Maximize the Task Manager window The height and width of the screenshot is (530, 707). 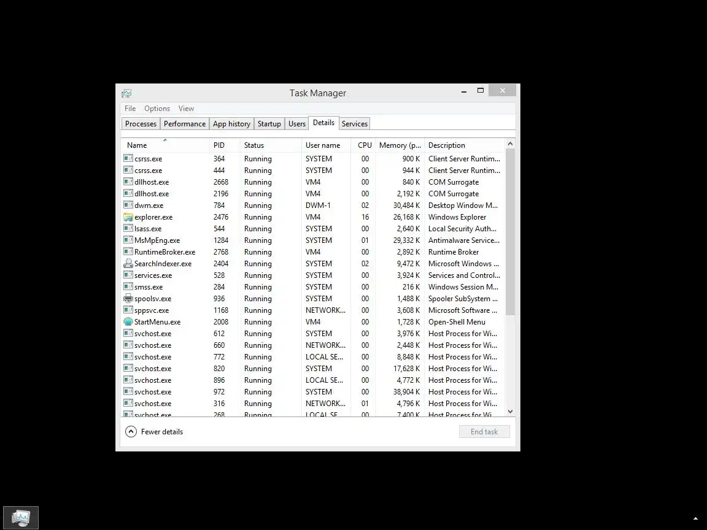click(x=481, y=91)
